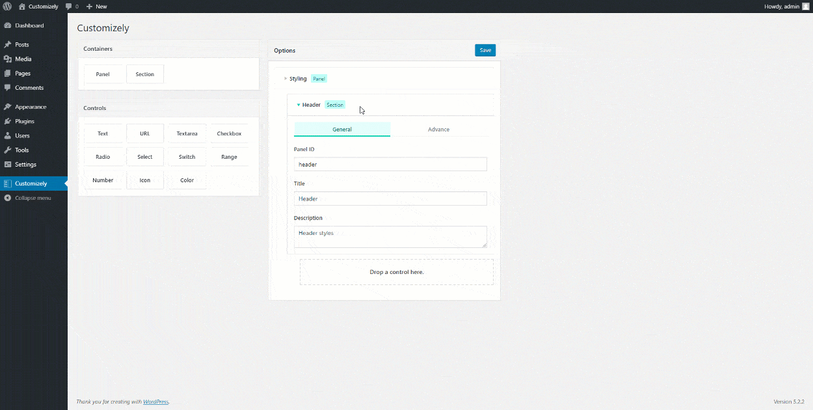Click the Panel tag badge beside Styling

click(x=319, y=79)
